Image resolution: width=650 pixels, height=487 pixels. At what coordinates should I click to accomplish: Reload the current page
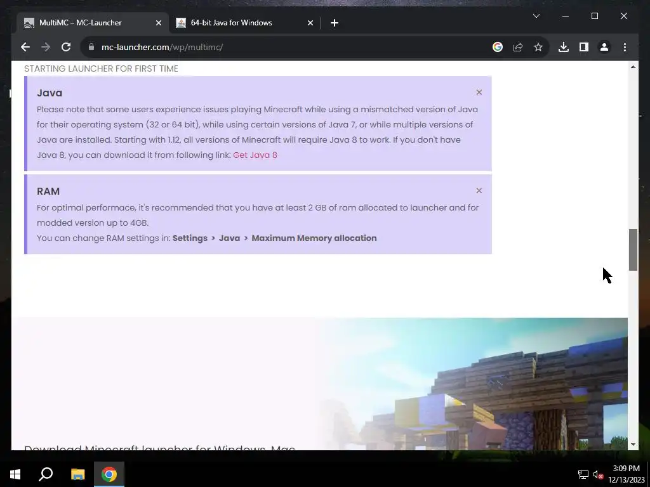coord(66,47)
